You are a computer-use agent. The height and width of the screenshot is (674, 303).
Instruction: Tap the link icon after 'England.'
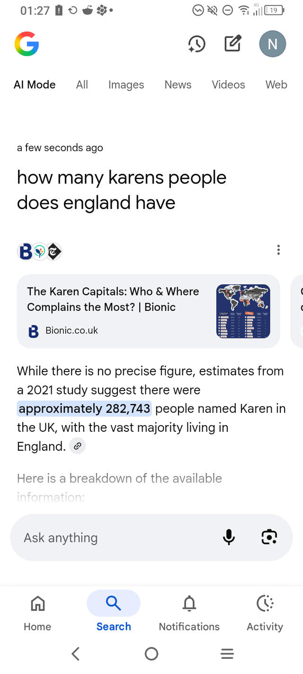[x=77, y=446]
